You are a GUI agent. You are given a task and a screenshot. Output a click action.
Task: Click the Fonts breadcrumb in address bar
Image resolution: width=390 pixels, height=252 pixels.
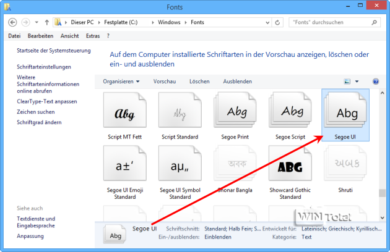197,22
